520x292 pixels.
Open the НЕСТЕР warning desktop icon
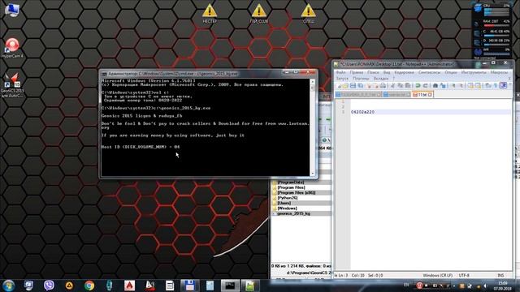pos(210,13)
